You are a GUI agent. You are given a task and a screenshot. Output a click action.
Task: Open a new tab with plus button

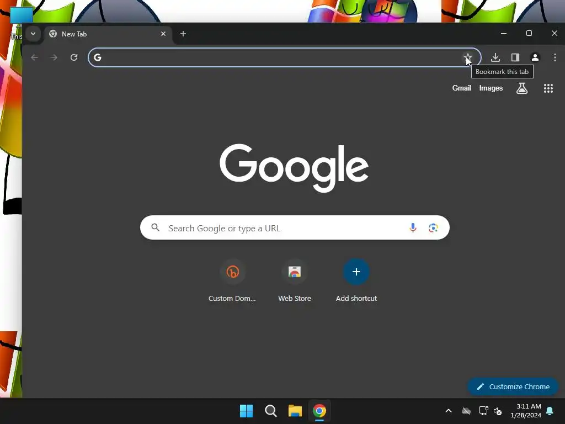point(183,34)
